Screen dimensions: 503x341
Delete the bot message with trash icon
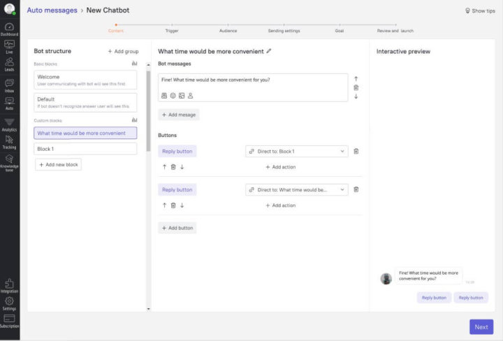click(356, 87)
